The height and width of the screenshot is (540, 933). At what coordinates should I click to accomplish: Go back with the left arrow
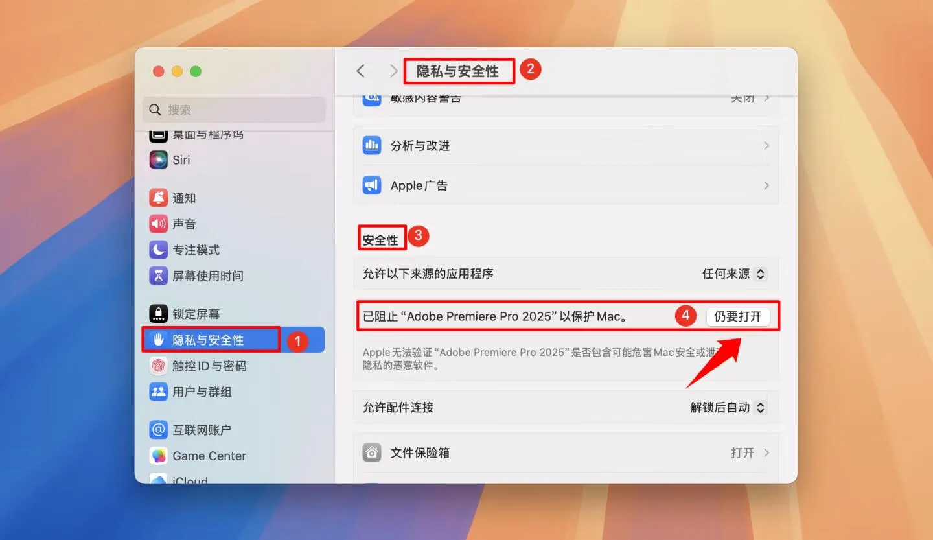(x=361, y=71)
